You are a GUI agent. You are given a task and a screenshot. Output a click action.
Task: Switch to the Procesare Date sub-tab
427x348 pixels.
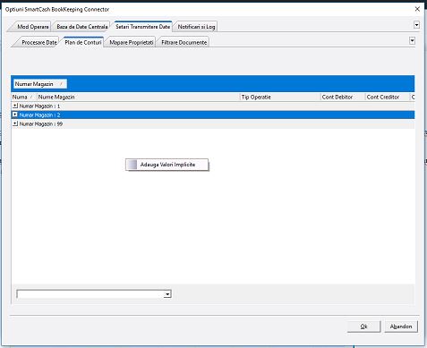(x=38, y=42)
